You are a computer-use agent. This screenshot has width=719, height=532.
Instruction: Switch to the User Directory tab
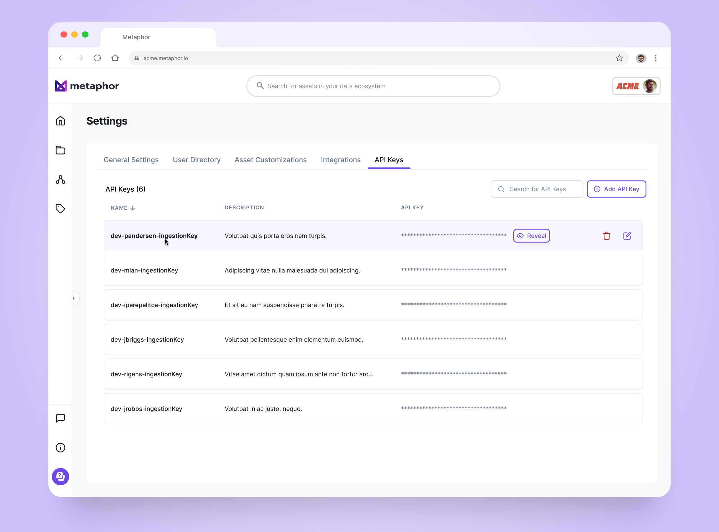click(196, 160)
